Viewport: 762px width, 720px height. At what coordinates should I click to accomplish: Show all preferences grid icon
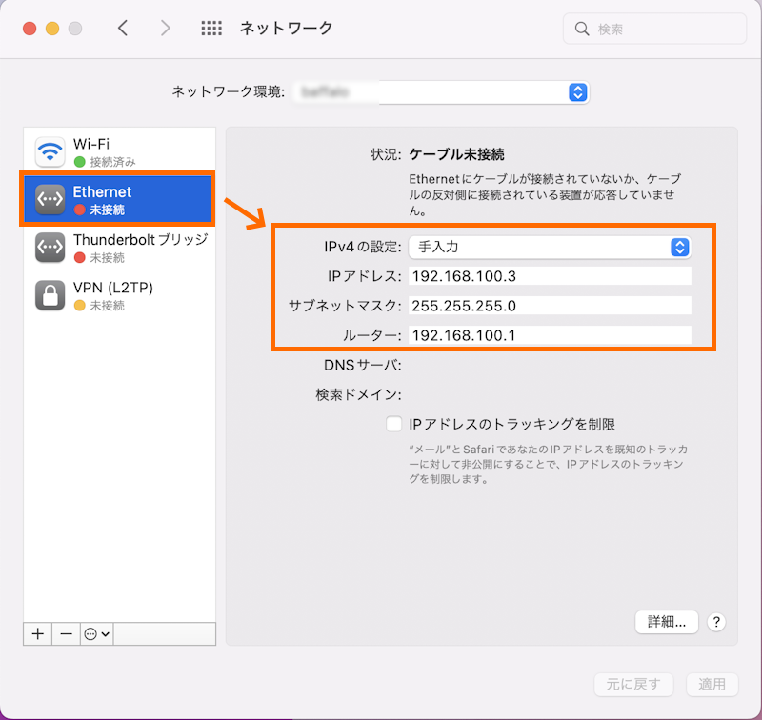point(211,29)
